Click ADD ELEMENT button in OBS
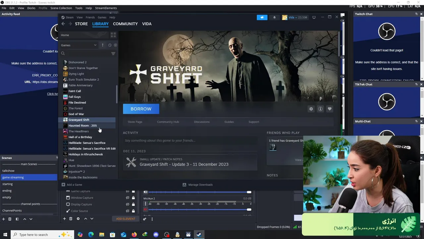This screenshot has height=239, width=424. pos(126,219)
